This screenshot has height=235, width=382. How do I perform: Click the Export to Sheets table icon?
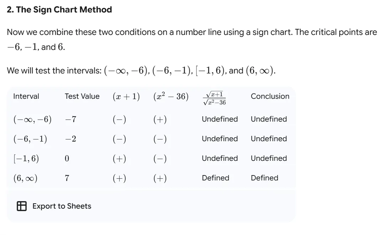22,206
